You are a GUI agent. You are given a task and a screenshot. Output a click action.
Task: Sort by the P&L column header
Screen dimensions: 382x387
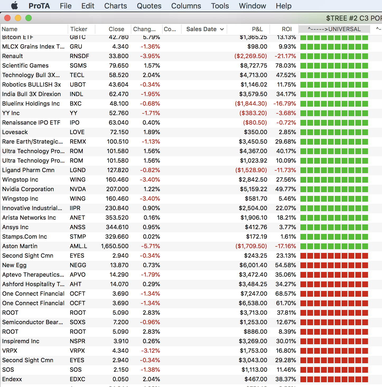[249, 29]
